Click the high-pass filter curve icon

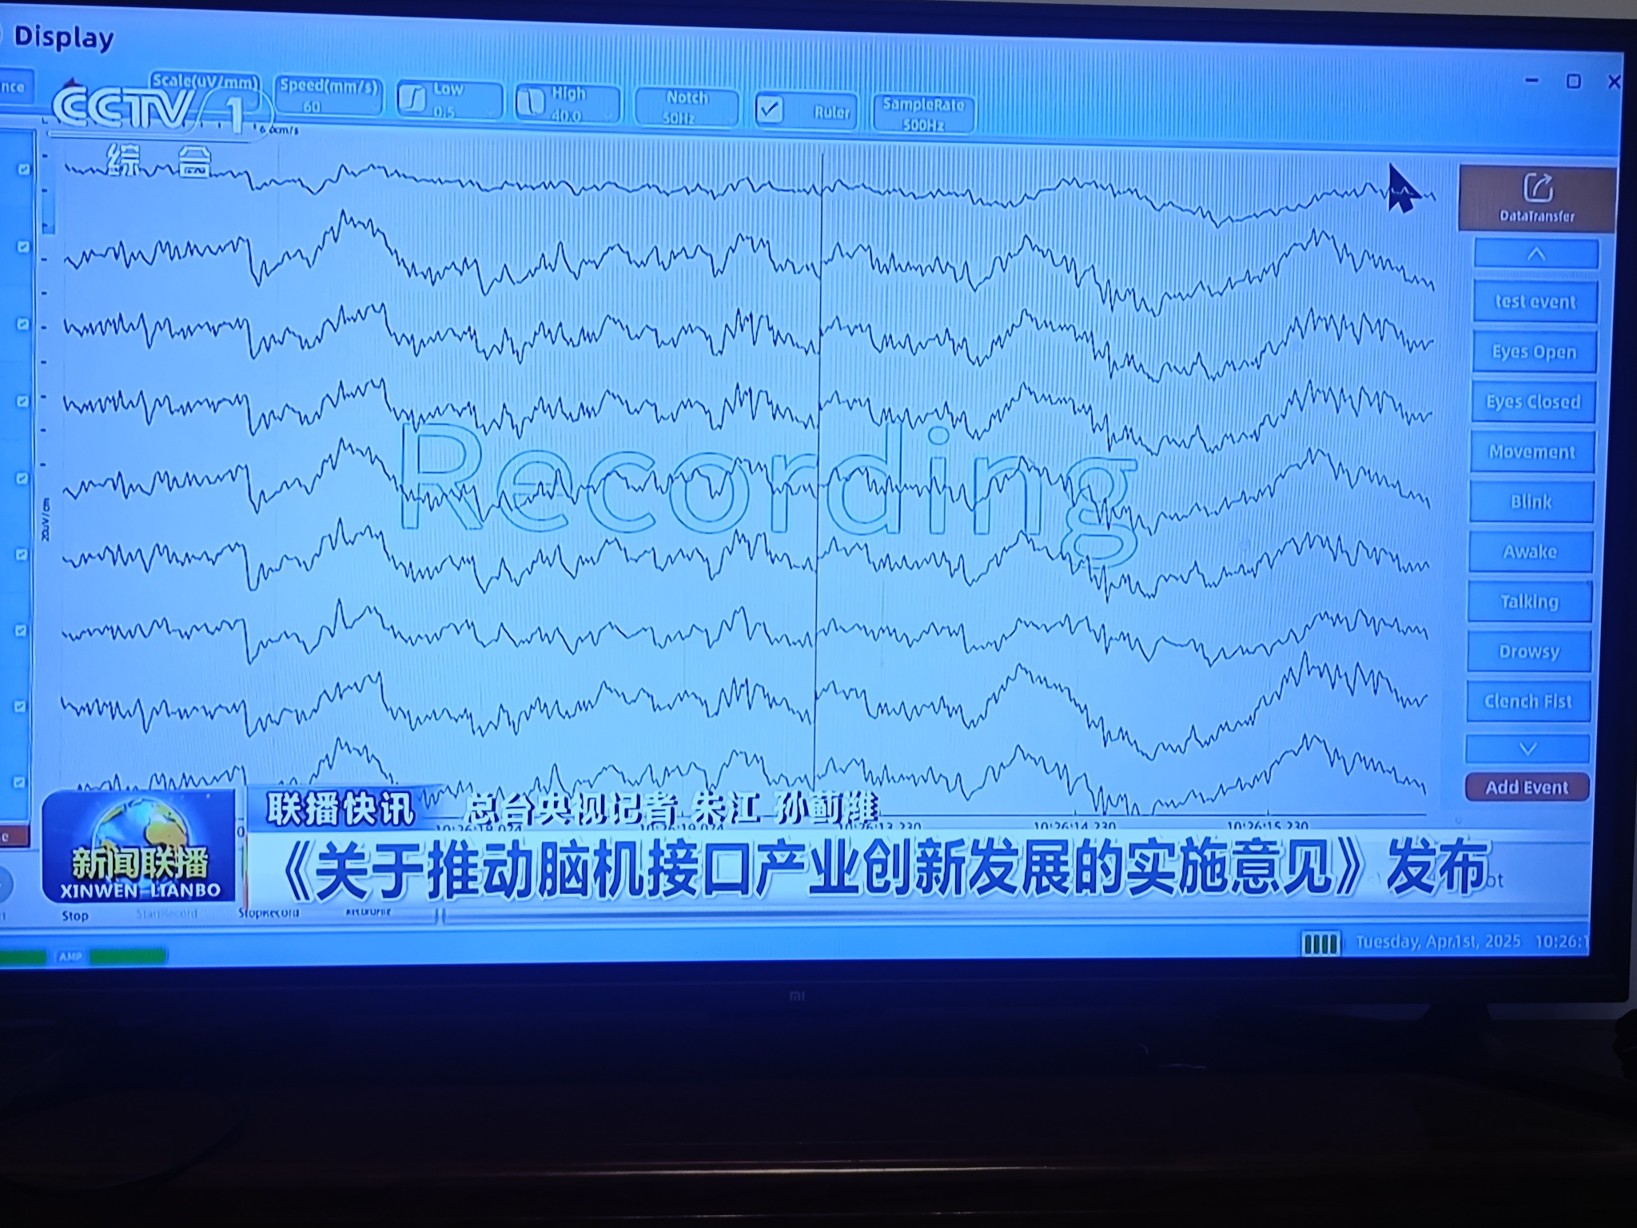(x=531, y=102)
